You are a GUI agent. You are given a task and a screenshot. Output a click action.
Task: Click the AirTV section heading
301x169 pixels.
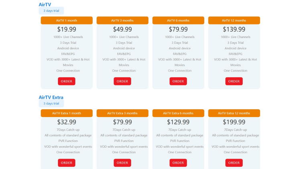45,4
